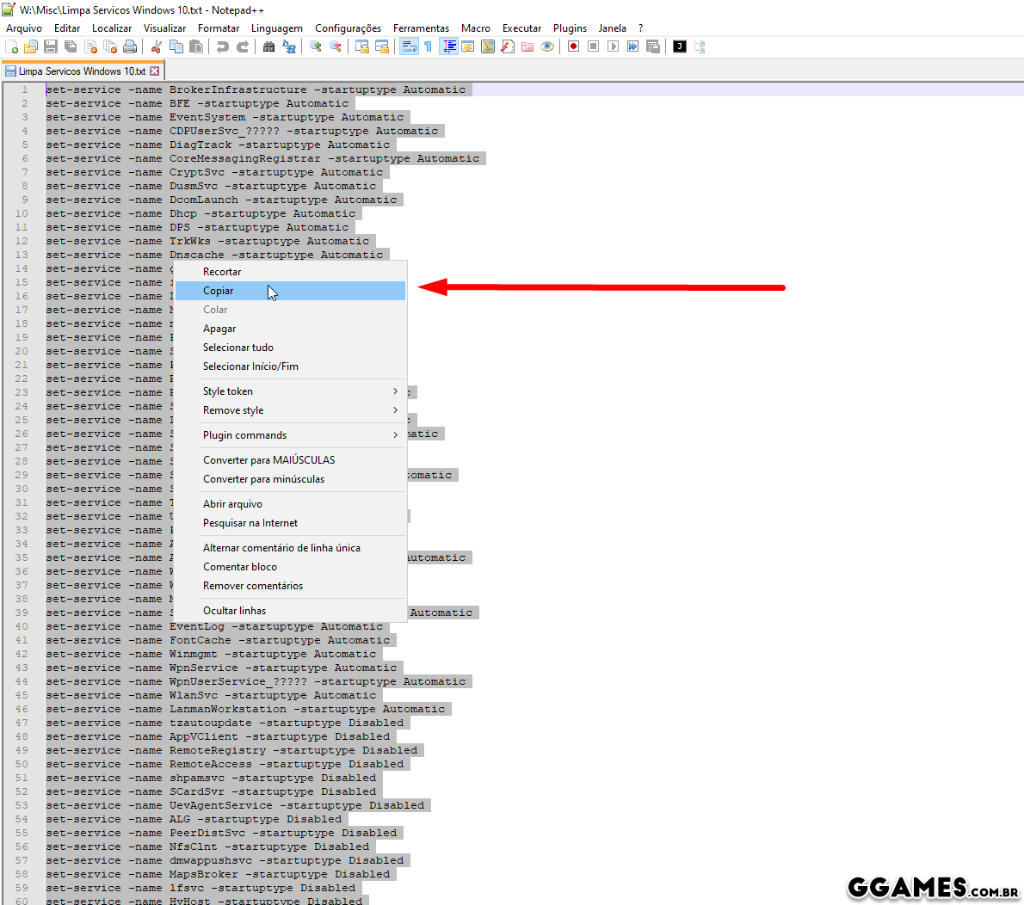The width and height of the screenshot is (1024, 905).
Task: Start macro recording with red circle icon
Action: coord(573,46)
